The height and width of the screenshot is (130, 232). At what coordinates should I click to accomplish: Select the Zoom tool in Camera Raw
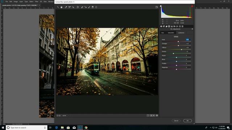pyautogui.click(x=58, y=7)
